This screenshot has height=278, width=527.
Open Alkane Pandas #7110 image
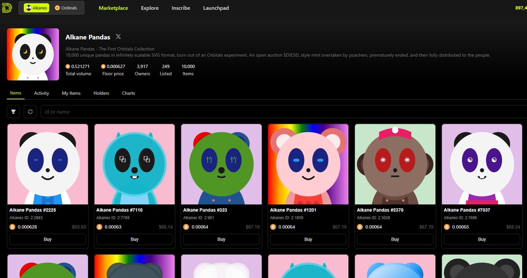tap(135, 164)
